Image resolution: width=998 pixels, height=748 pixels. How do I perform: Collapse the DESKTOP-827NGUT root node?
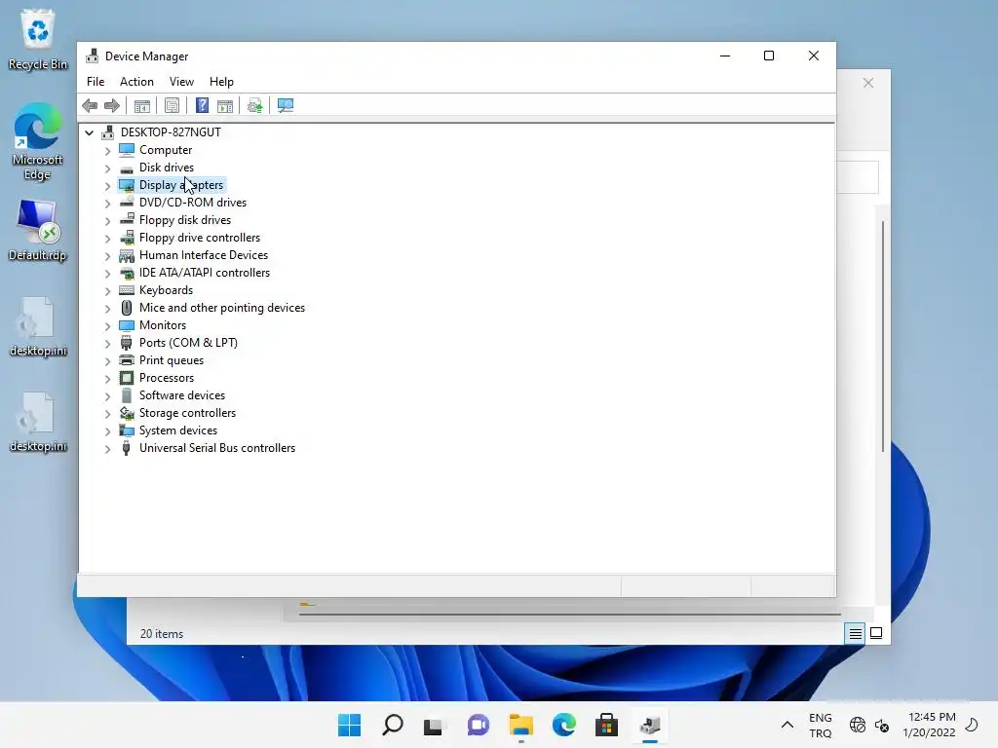point(89,132)
